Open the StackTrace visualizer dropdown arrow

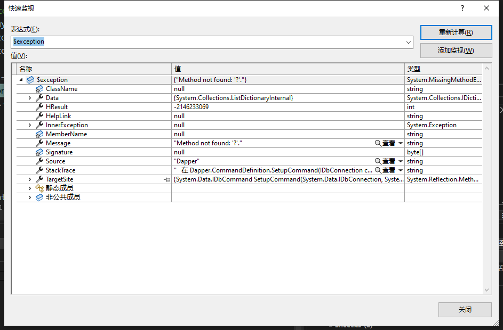click(x=401, y=170)
